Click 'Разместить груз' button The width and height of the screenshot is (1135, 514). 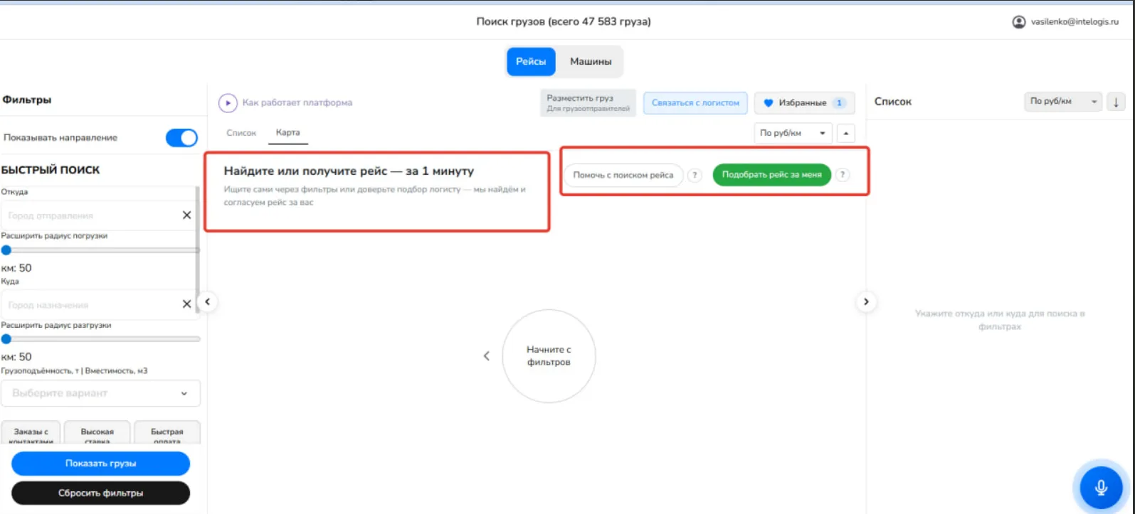(588, 103)
